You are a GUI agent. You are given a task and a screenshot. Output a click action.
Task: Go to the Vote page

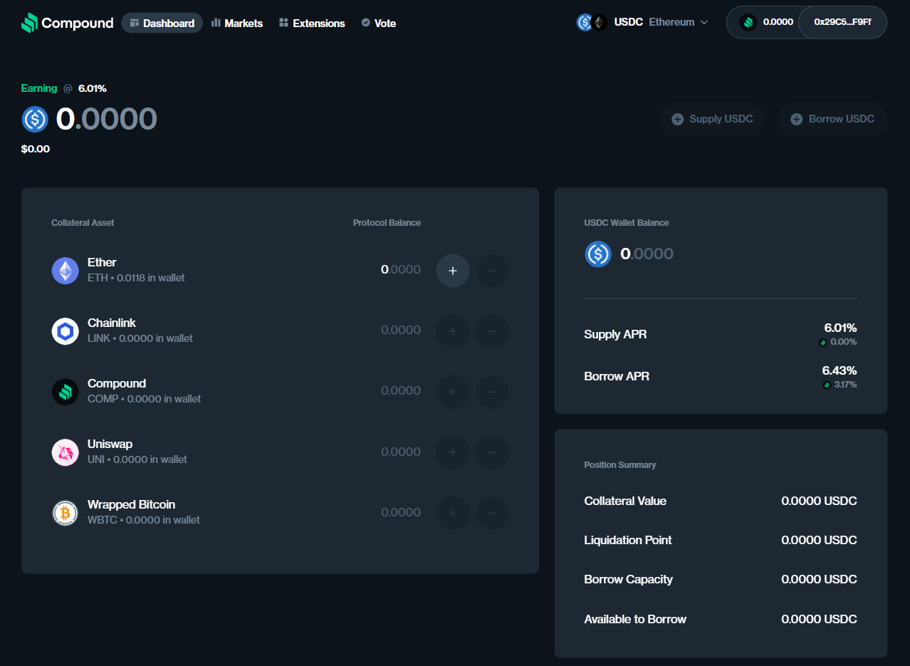[378, 23]
